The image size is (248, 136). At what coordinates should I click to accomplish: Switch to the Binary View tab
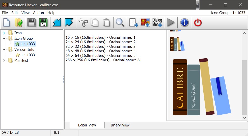pos(120,125)
